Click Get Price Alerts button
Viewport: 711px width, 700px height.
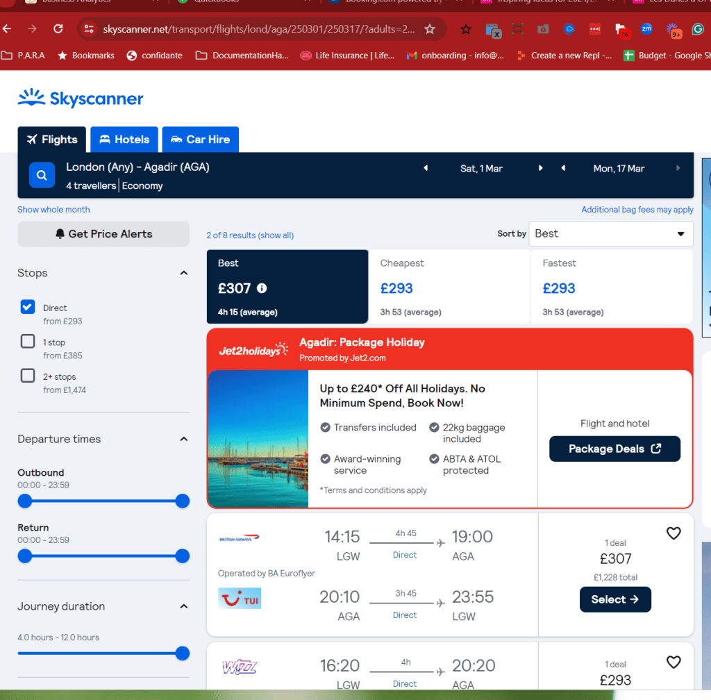click(103, 234)
